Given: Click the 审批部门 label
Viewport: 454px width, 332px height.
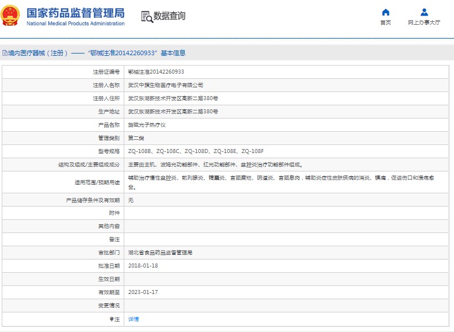Looking at the screenshot, I should [x=109, y=253].
